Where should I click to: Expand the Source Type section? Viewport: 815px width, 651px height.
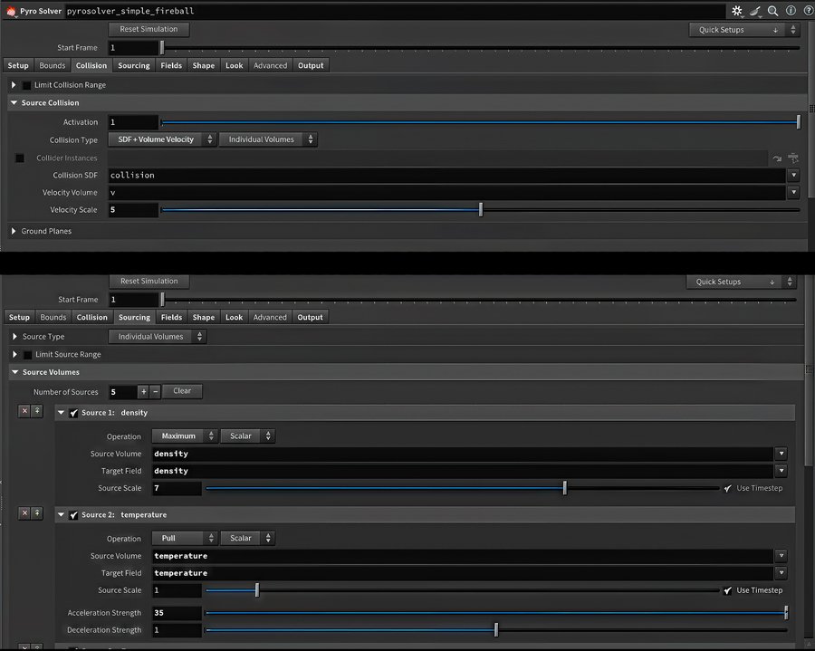pyautogui.click(x=14, y=337)
